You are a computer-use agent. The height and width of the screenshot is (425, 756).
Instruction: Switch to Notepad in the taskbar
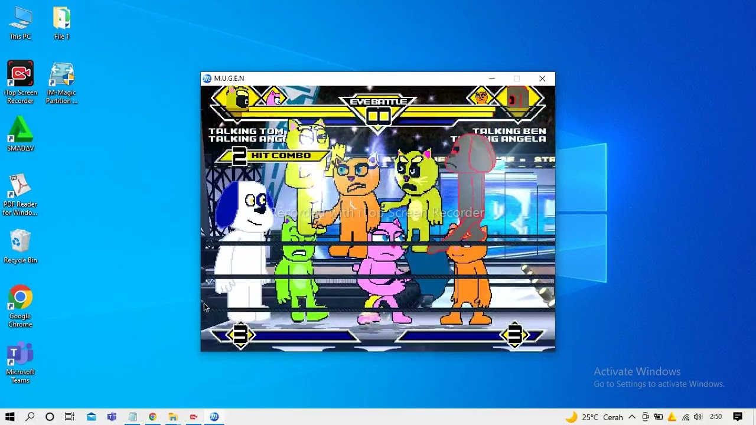[x=132, y=417]
